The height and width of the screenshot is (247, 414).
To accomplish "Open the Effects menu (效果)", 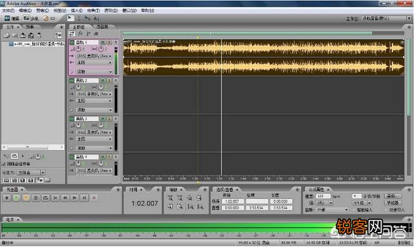I will point(93,10).
